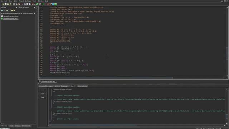Click the Copy toolbar icon
The image size is (229, 129).
point(16,4)
